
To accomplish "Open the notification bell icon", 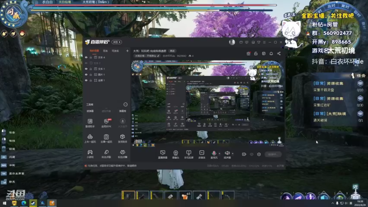I will (271, 53).
